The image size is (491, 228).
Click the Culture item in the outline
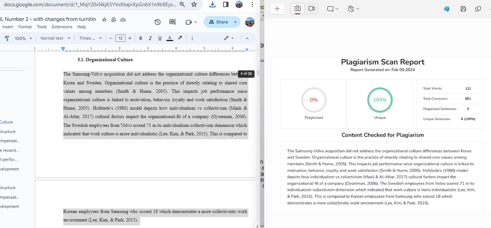[x=7, y=122]
